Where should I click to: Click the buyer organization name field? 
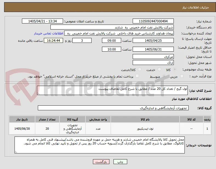112,27
